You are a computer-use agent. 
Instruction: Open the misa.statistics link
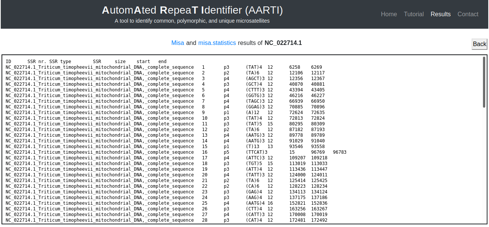click(217, 43)
